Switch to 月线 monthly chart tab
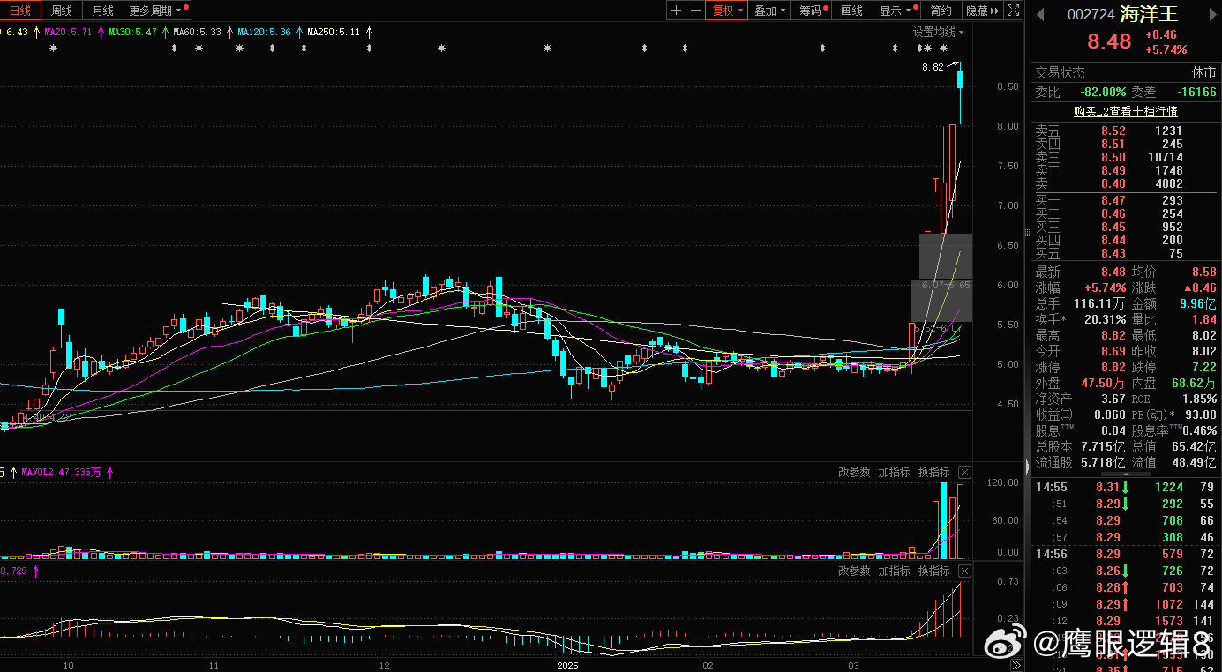Image resolution: width=1222 pixels, height=672 pixels. [x=102, y=11]
